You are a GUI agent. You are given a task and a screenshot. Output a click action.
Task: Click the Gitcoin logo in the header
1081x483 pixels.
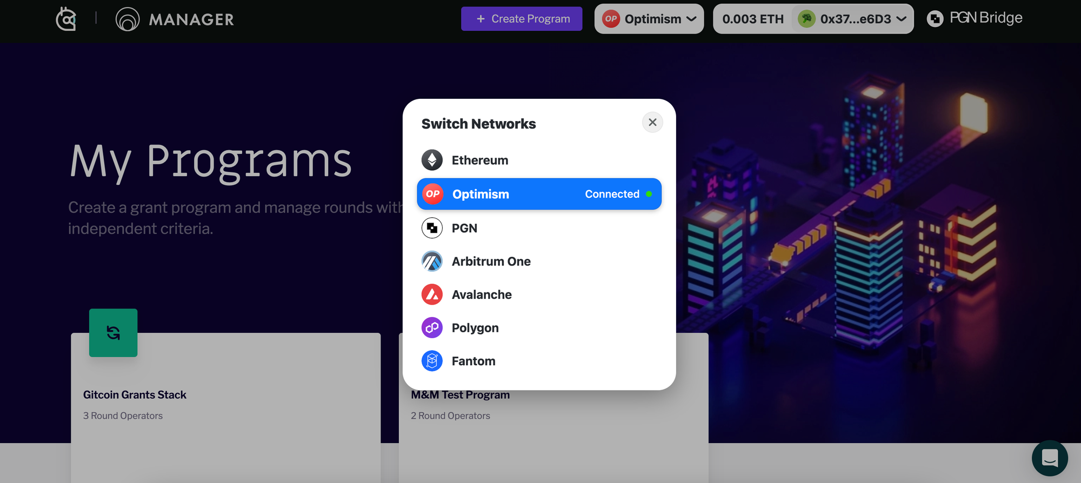66,19
